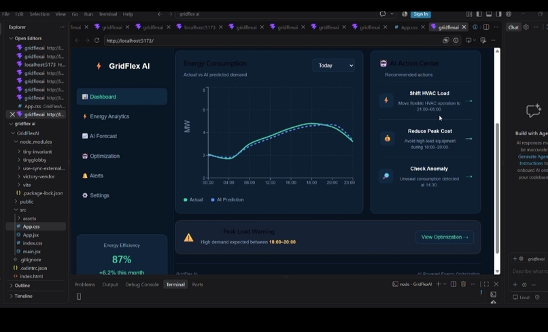Image resolution: width=548 pixels, height=332 pixels.
Task: Reload the embedded browser page
Action: tap(97, 41)
